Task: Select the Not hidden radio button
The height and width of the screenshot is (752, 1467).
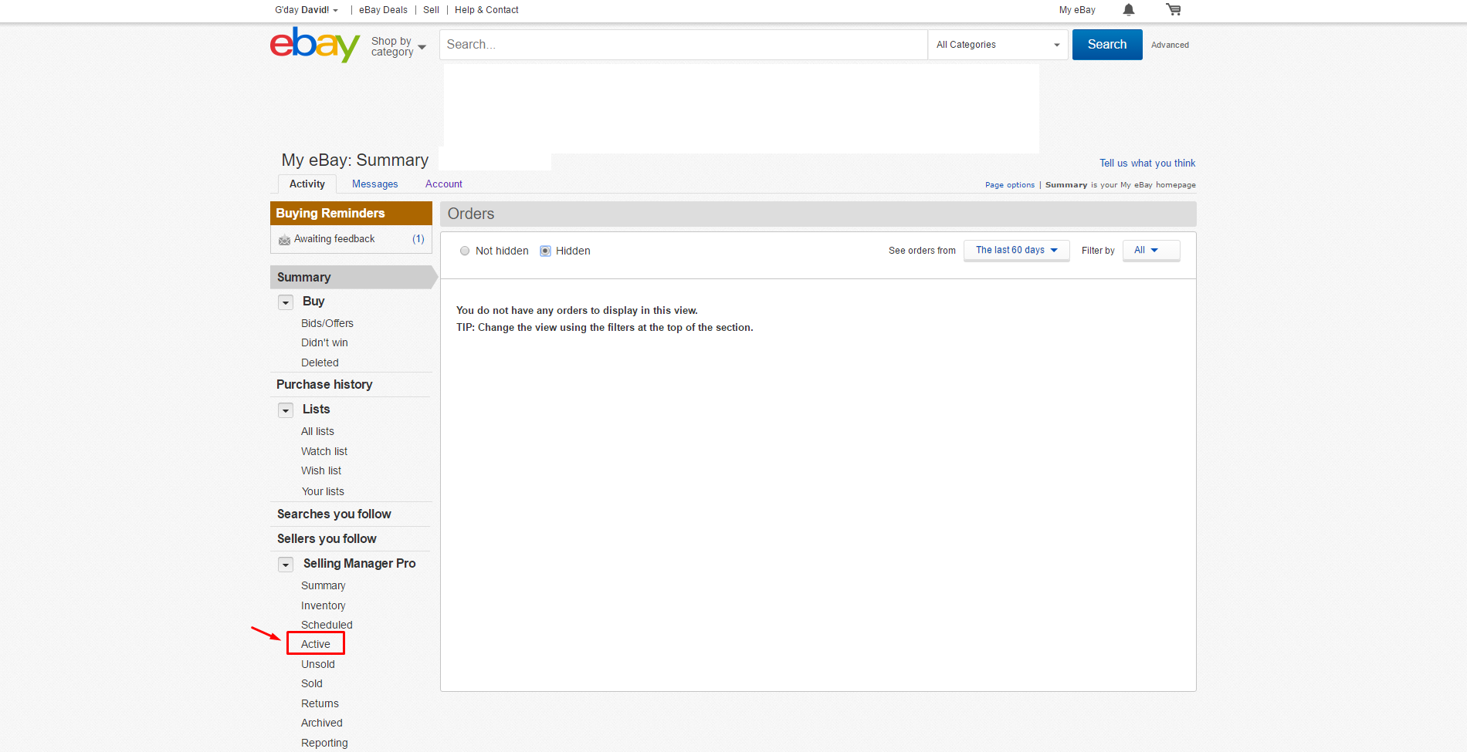Action: [465, 251]
